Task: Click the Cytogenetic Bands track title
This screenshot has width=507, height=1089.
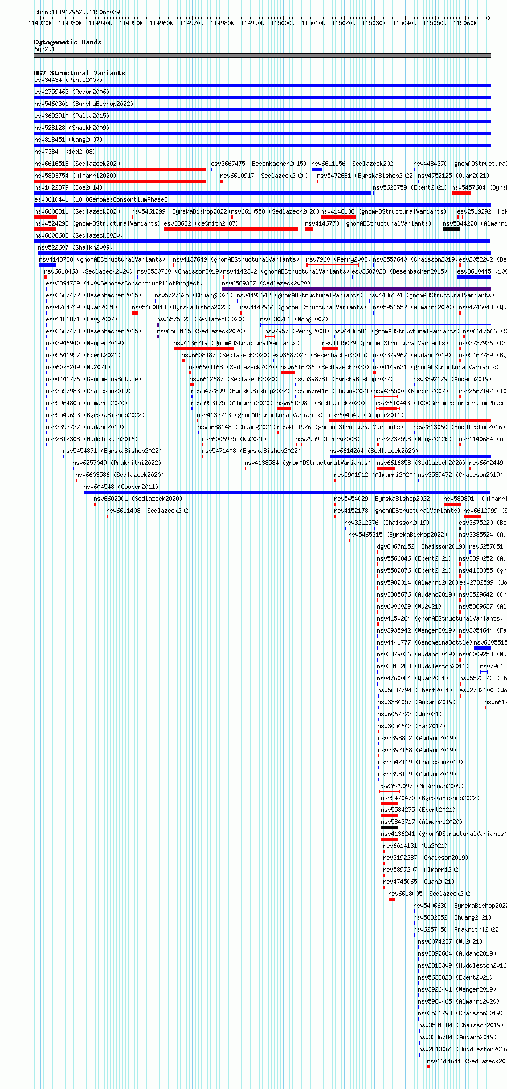Action: 68,42
